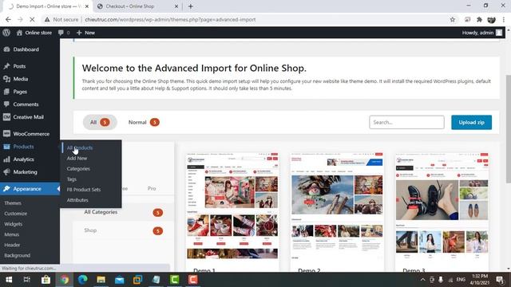Open the Chrome profile avatar
Viewport: 511px width, 287px height.
pos(492,19)
